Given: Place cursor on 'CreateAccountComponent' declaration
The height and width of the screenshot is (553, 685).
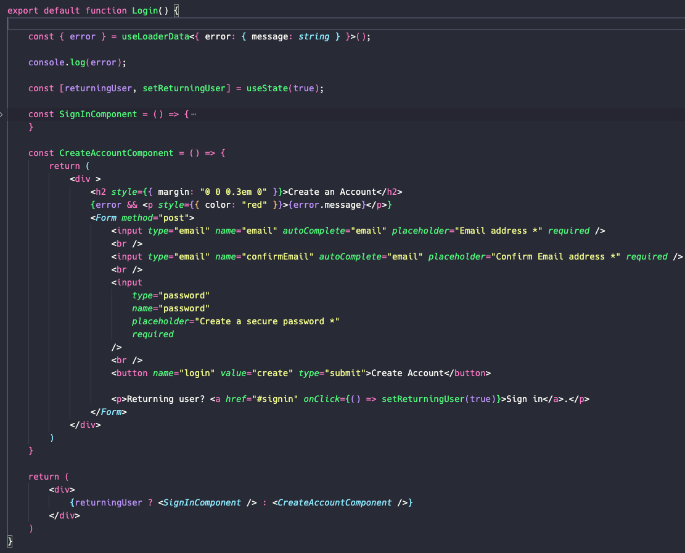Looking at the screenshot, I should pyautogui.click(x=116, y=154).
